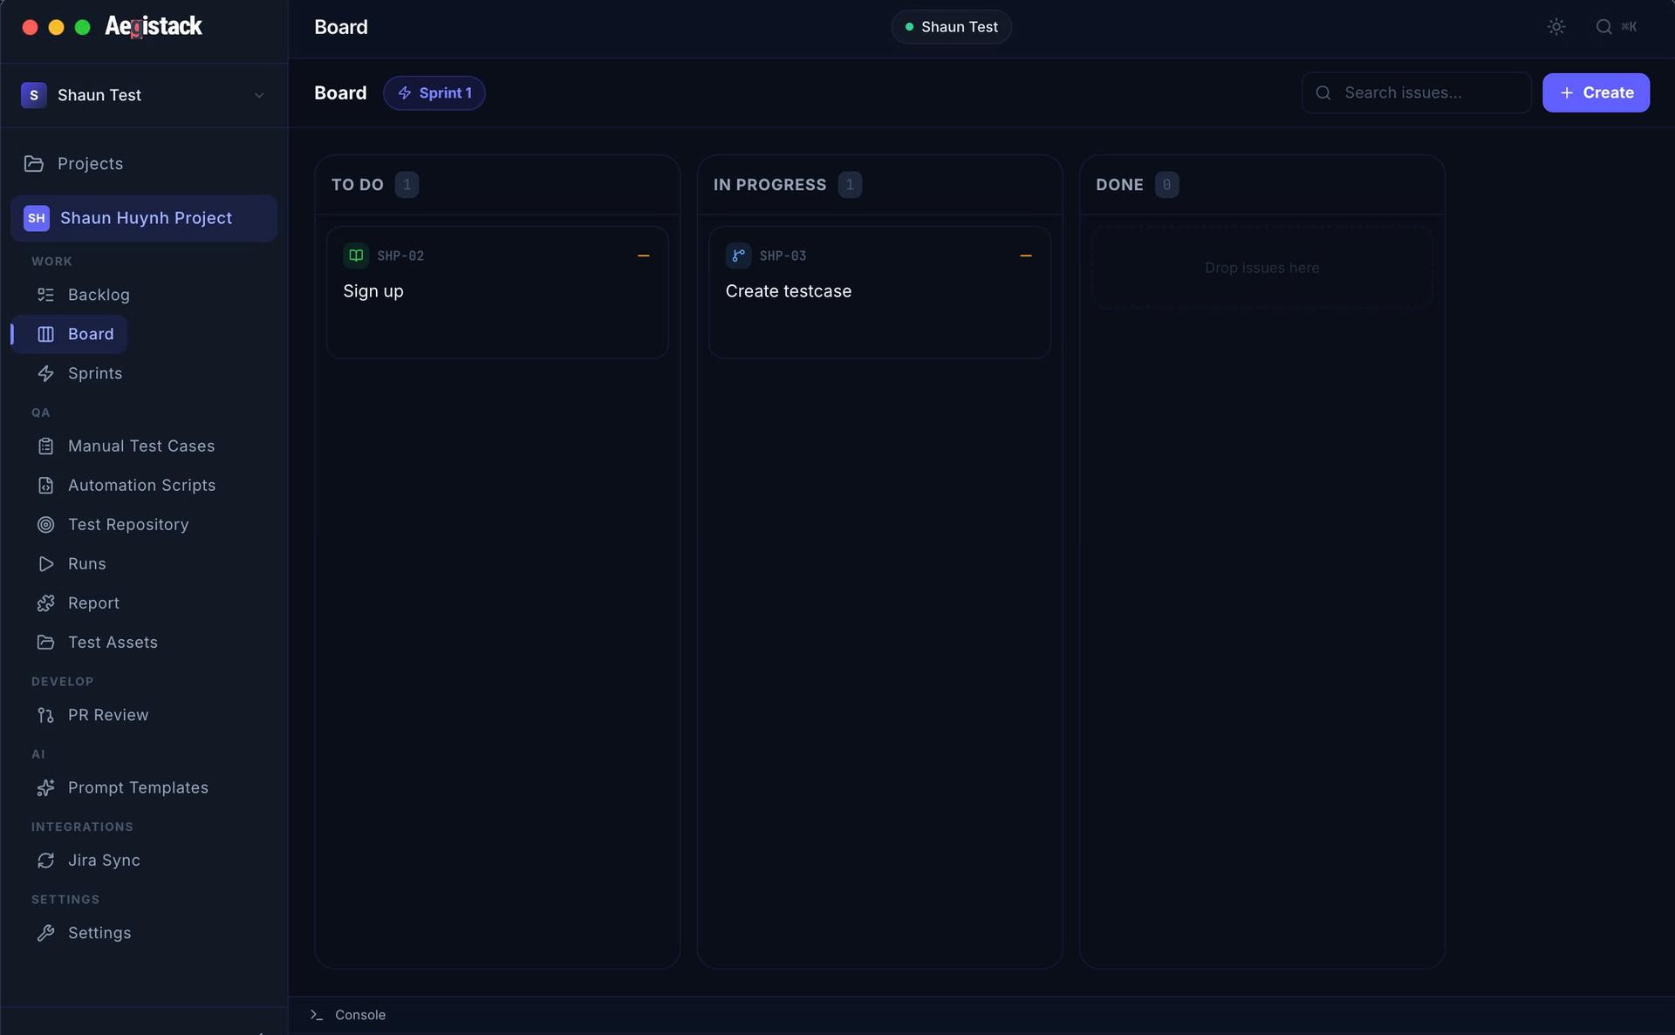The width and height of the screenshot is (1675, 1035).
Task: Click the Search issues input field
Action: 1417,92
